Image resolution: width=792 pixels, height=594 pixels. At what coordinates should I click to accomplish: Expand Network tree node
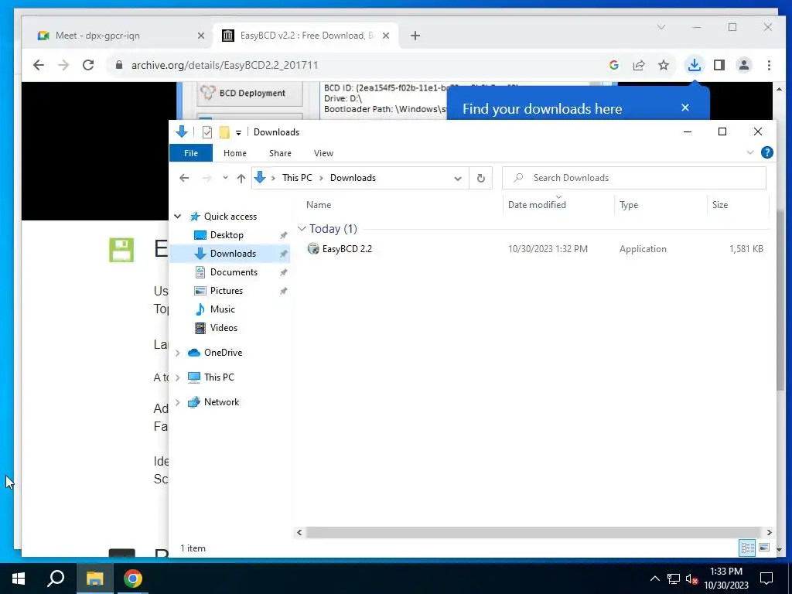(x=177, y=402)
